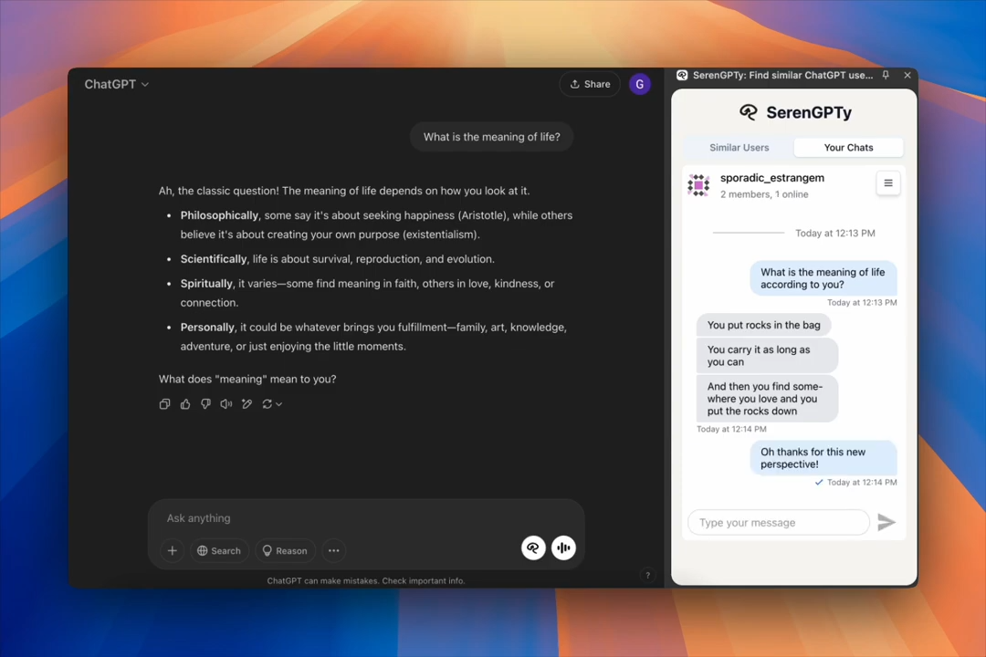Copy the ChatGPT response
The image size is (986, 657).
pos(164,404)
